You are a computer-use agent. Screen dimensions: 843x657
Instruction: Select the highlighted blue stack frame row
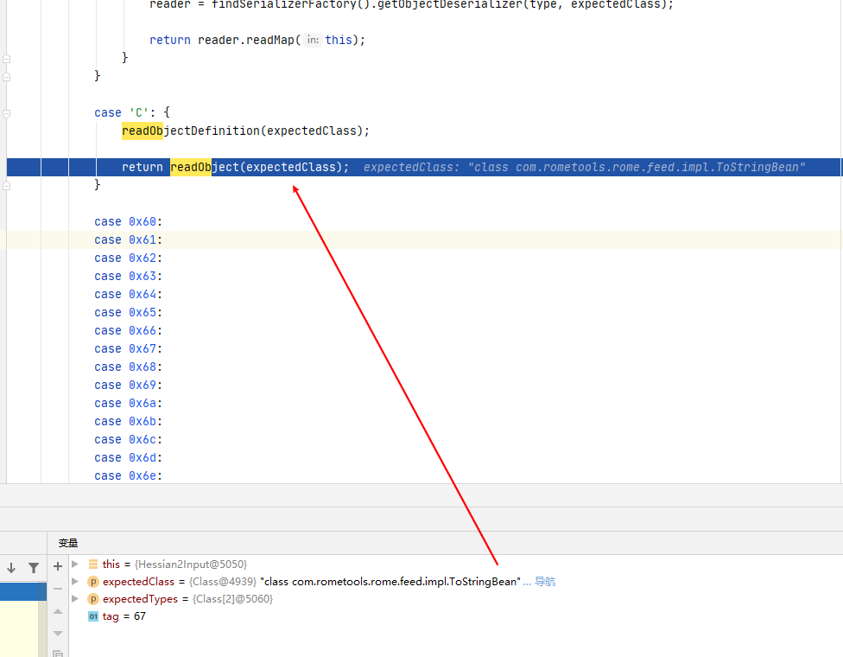pyautogui.click(x=23, y=591)
